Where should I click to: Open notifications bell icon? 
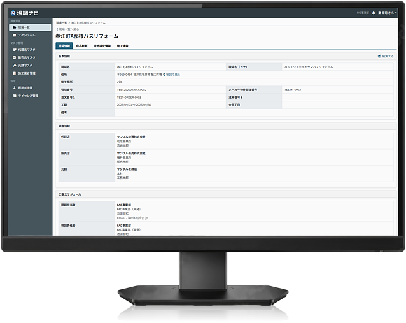374,13
